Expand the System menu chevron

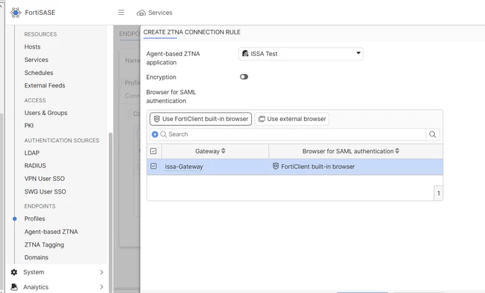(102, 272)
